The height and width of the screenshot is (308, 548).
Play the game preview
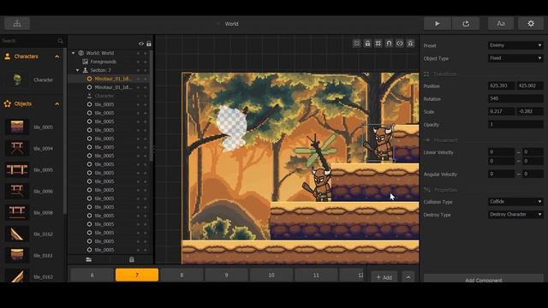[438, 24]
